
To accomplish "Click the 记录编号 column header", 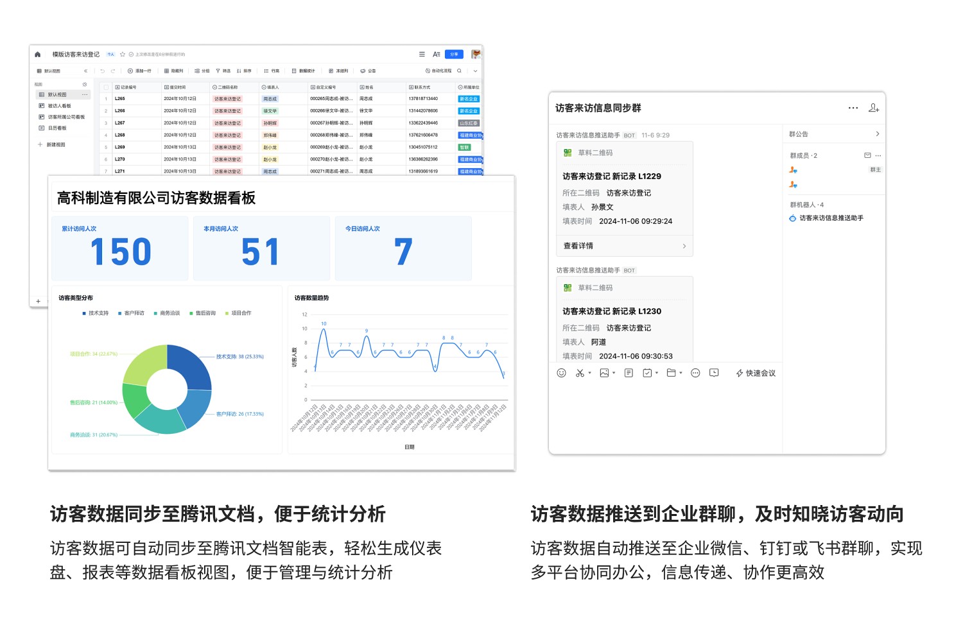I will tap(137, 87).
